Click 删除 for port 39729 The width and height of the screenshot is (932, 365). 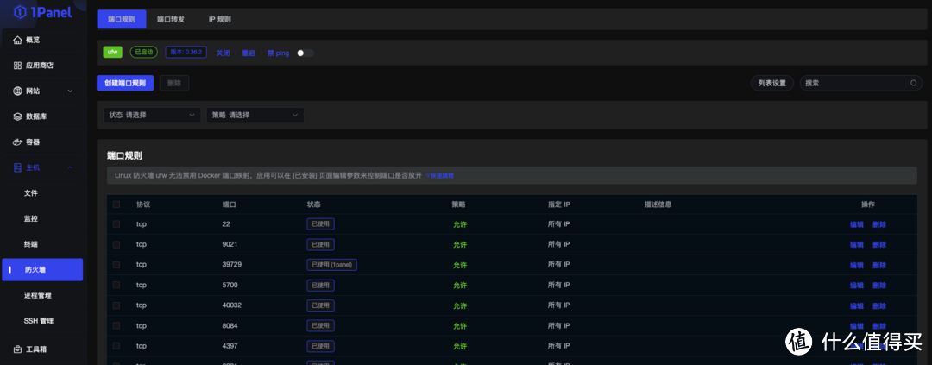[x=879, y=265]
